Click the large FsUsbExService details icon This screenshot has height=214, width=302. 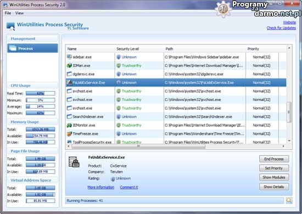pyautogui.click(x=74, y=162)
